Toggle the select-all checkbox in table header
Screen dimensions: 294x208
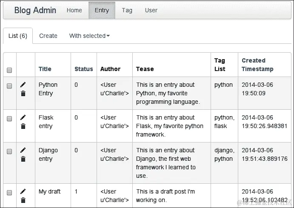point(9,70)
